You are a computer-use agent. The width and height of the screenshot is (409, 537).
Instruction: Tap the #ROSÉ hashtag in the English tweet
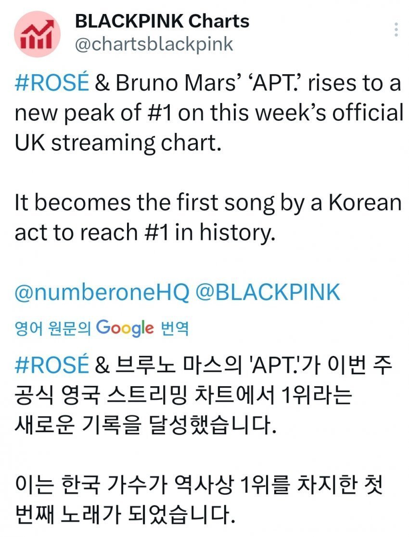52,84
